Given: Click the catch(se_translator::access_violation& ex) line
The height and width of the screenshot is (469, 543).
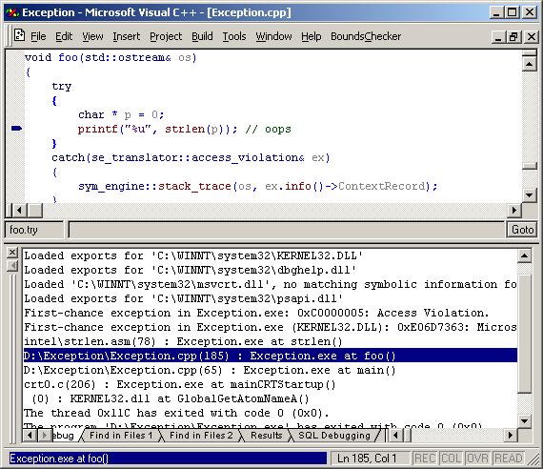Looking at the screenshot, I should coord(191,157).
